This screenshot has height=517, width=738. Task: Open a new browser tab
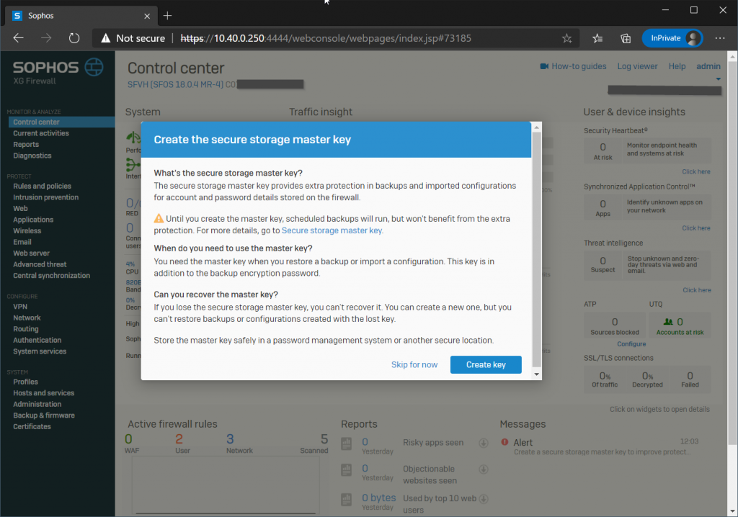(167, 16)
